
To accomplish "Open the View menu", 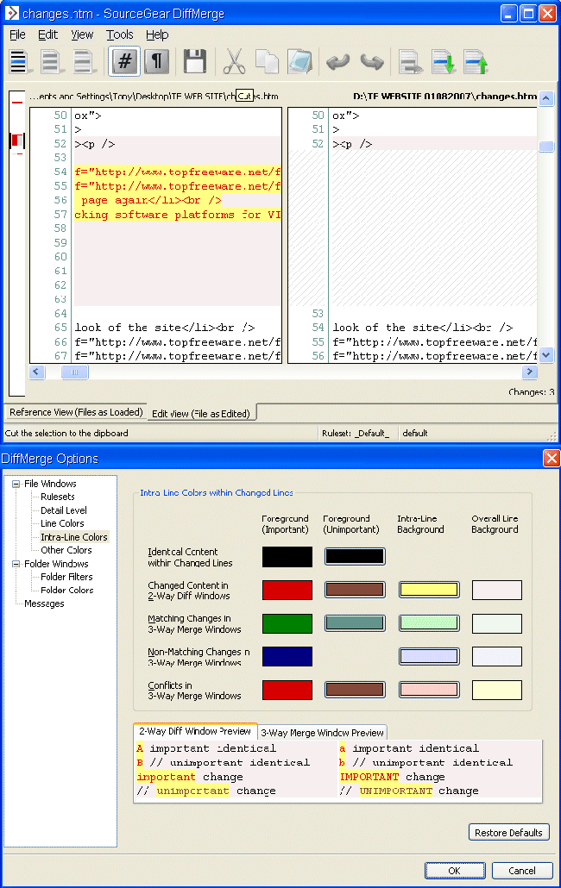I will tap(82, 34).
